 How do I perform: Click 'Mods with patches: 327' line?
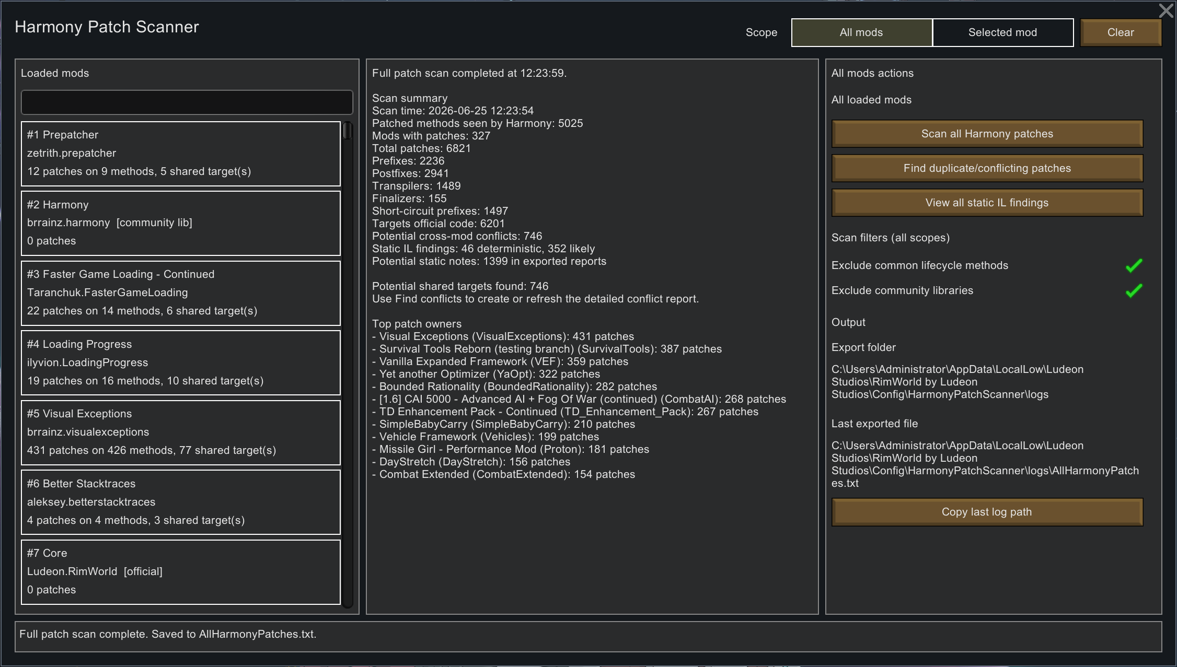pyautogui.click(x=431, y=136)
